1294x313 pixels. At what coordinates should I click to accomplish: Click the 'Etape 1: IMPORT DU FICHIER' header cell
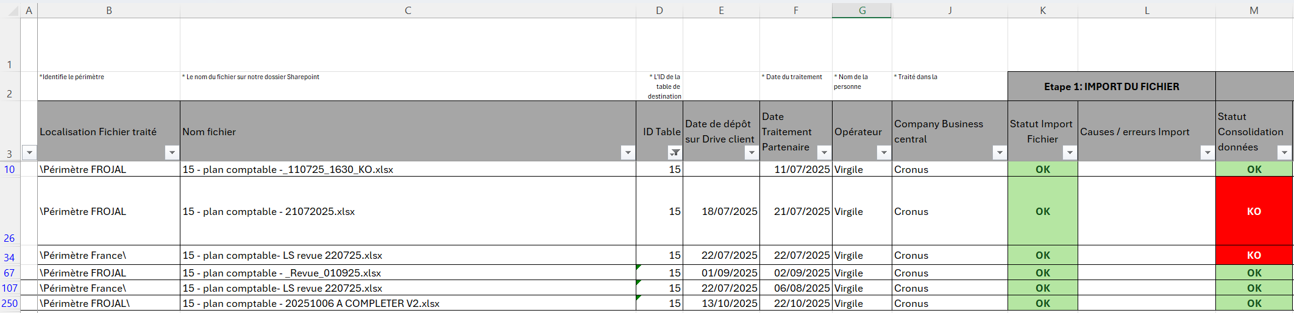pyautogui.click(x=1111, y=86)
